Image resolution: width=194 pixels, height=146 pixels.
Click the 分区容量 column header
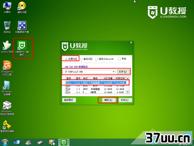(108, 78)
